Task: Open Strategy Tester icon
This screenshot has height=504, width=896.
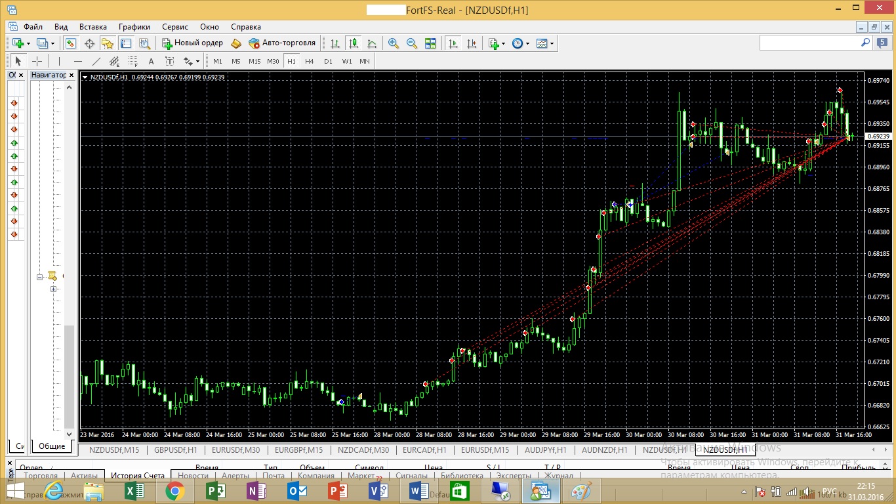Action: point(144,43)
